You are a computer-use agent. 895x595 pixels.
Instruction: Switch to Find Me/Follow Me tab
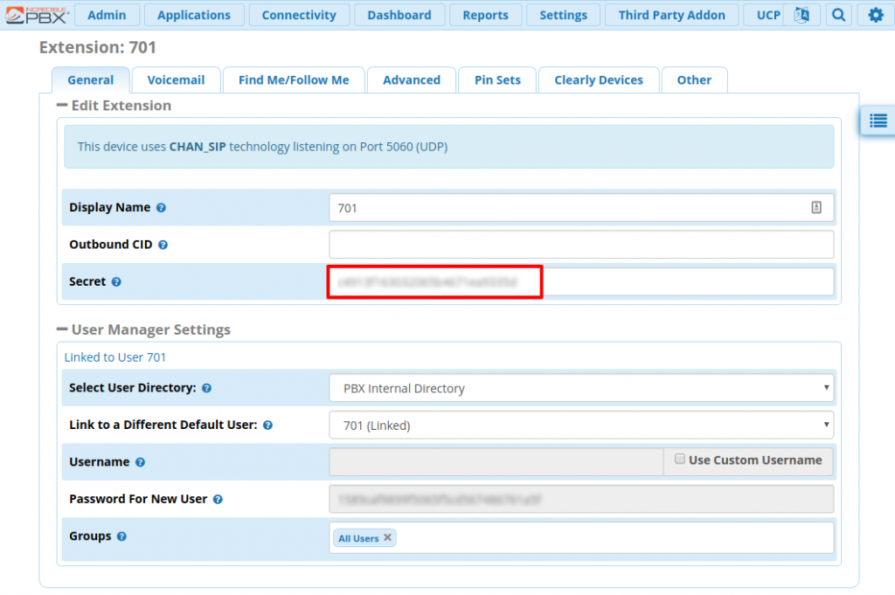294,80
